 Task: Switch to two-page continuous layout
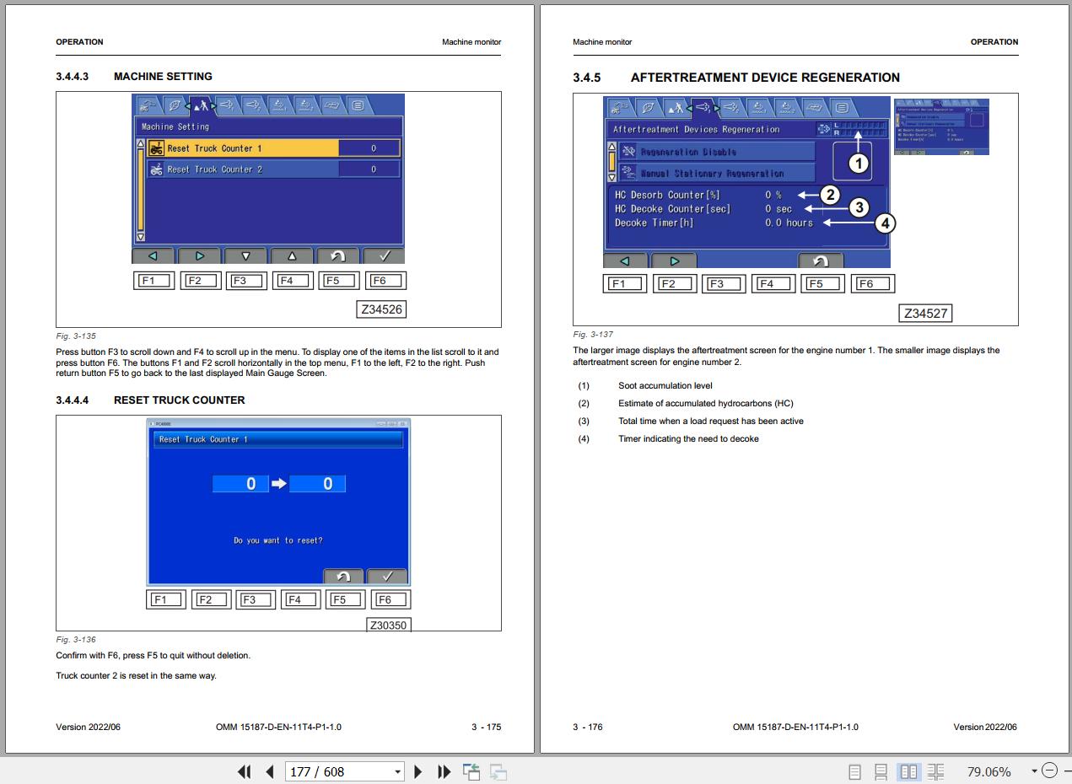click(935, 771)
